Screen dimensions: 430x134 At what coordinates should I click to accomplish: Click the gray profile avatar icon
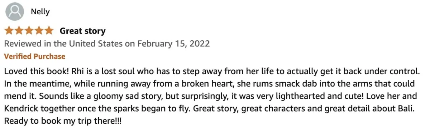[x=15, y=12]
